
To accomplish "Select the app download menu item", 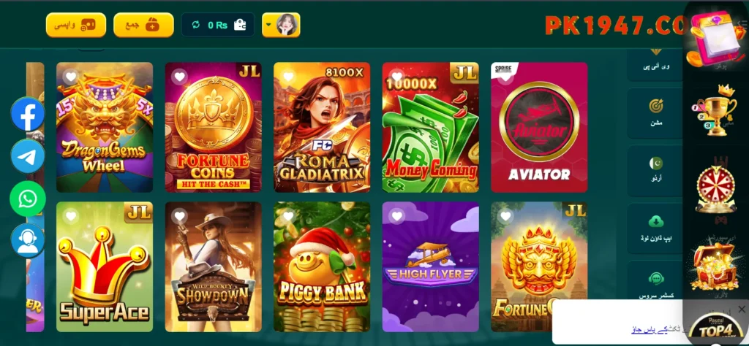I will point(655,228).
